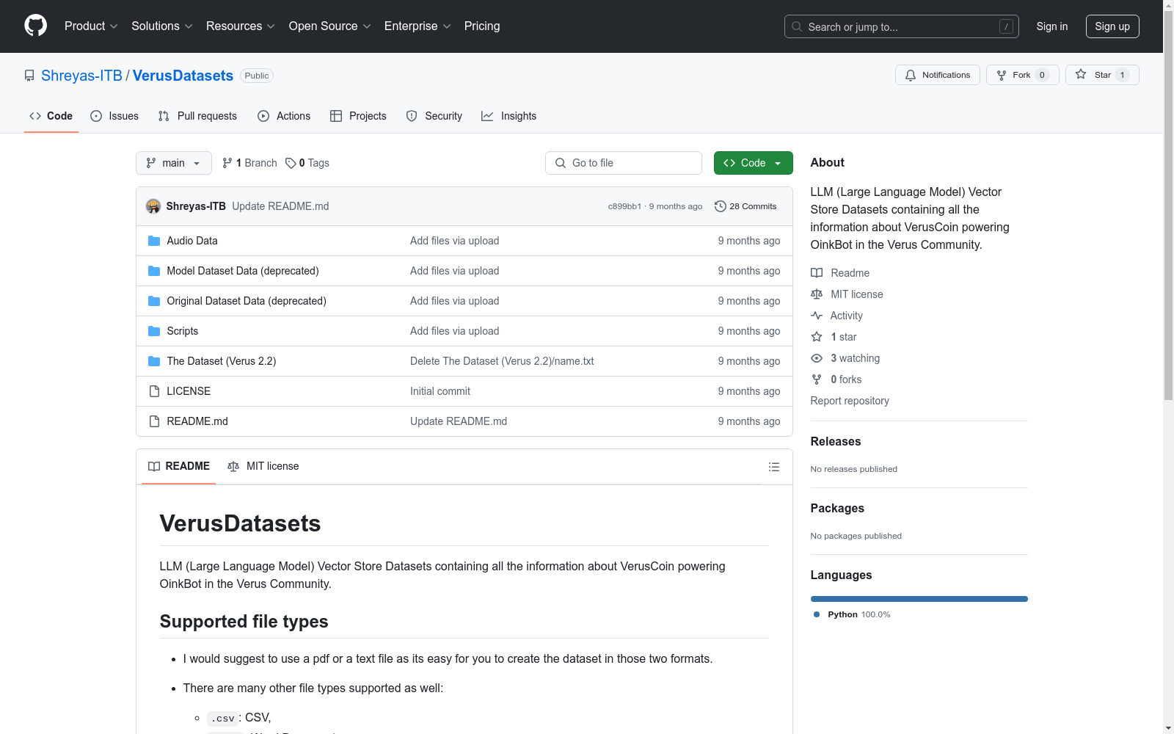Click the book icon next to Readme
Image resolution: width=1174 pixels, height=734 pixels.
click(817, 273)
